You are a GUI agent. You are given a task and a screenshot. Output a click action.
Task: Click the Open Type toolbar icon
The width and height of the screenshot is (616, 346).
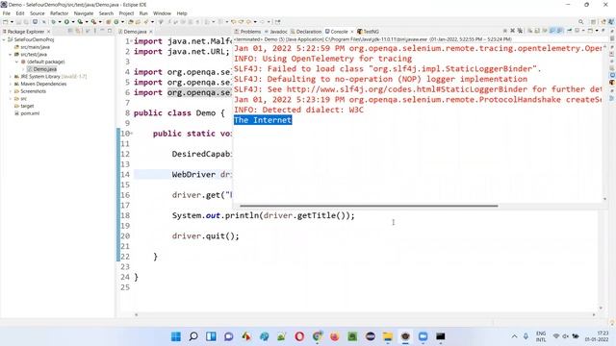point(131,22)
